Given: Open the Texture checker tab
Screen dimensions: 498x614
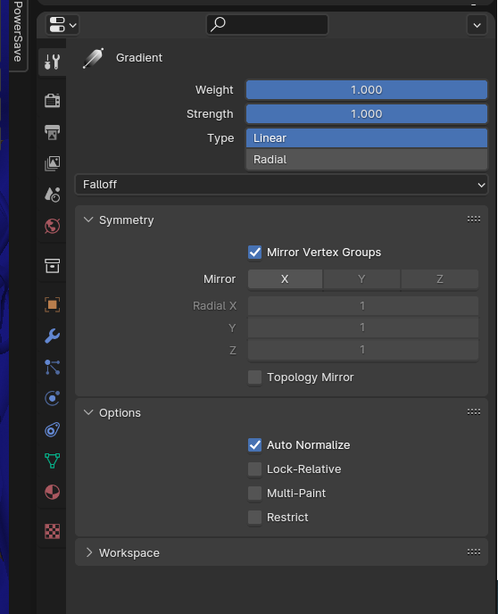Looking at the screenshot, I should pyautogui.click(x=52, y=531).
